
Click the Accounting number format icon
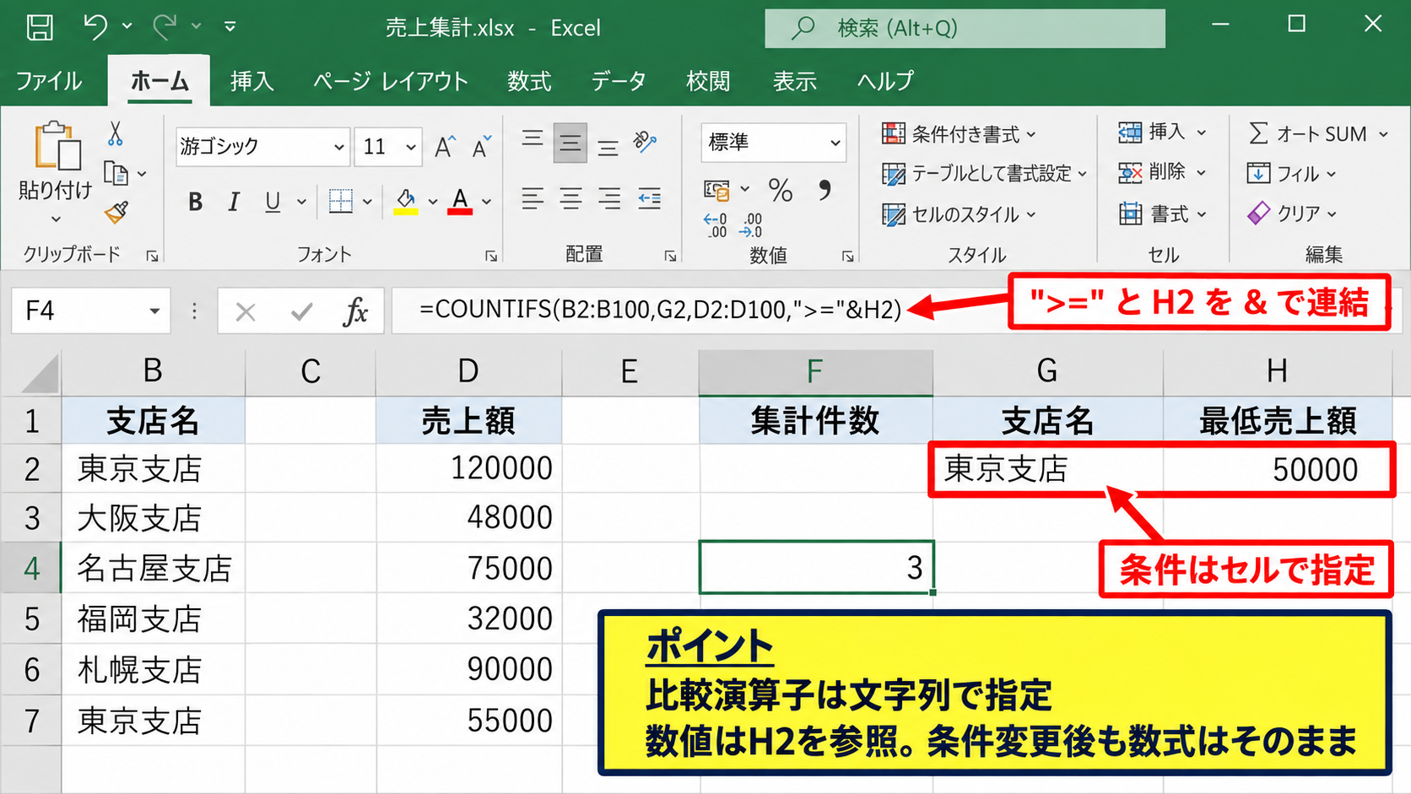[716, 190]
